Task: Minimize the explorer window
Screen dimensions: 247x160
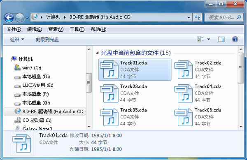Action: (211, 4)
